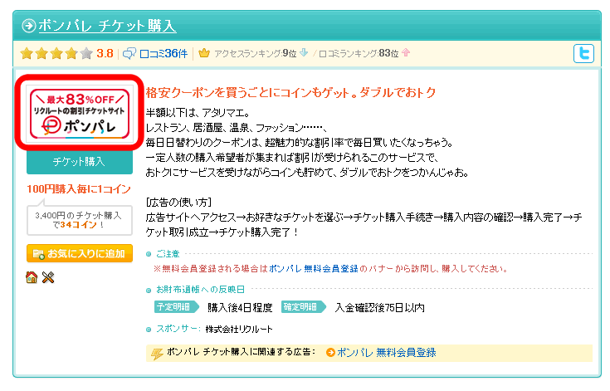Click the チケット購入 button
The image size is (610, 391).
[80, 162]
